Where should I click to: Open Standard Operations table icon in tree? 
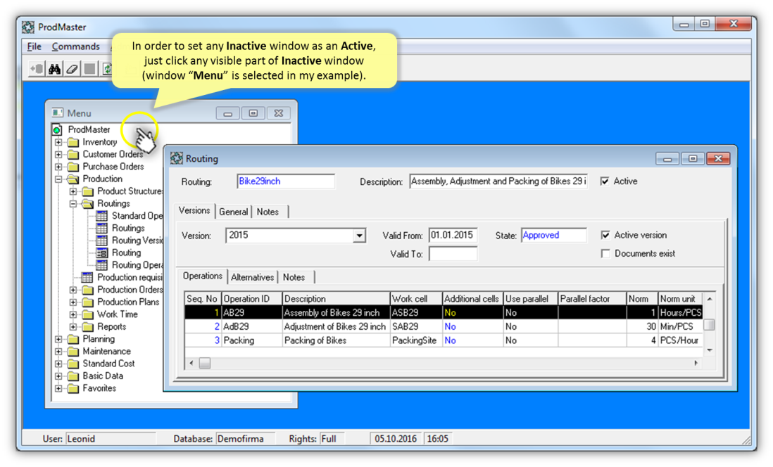coord(101,216)
